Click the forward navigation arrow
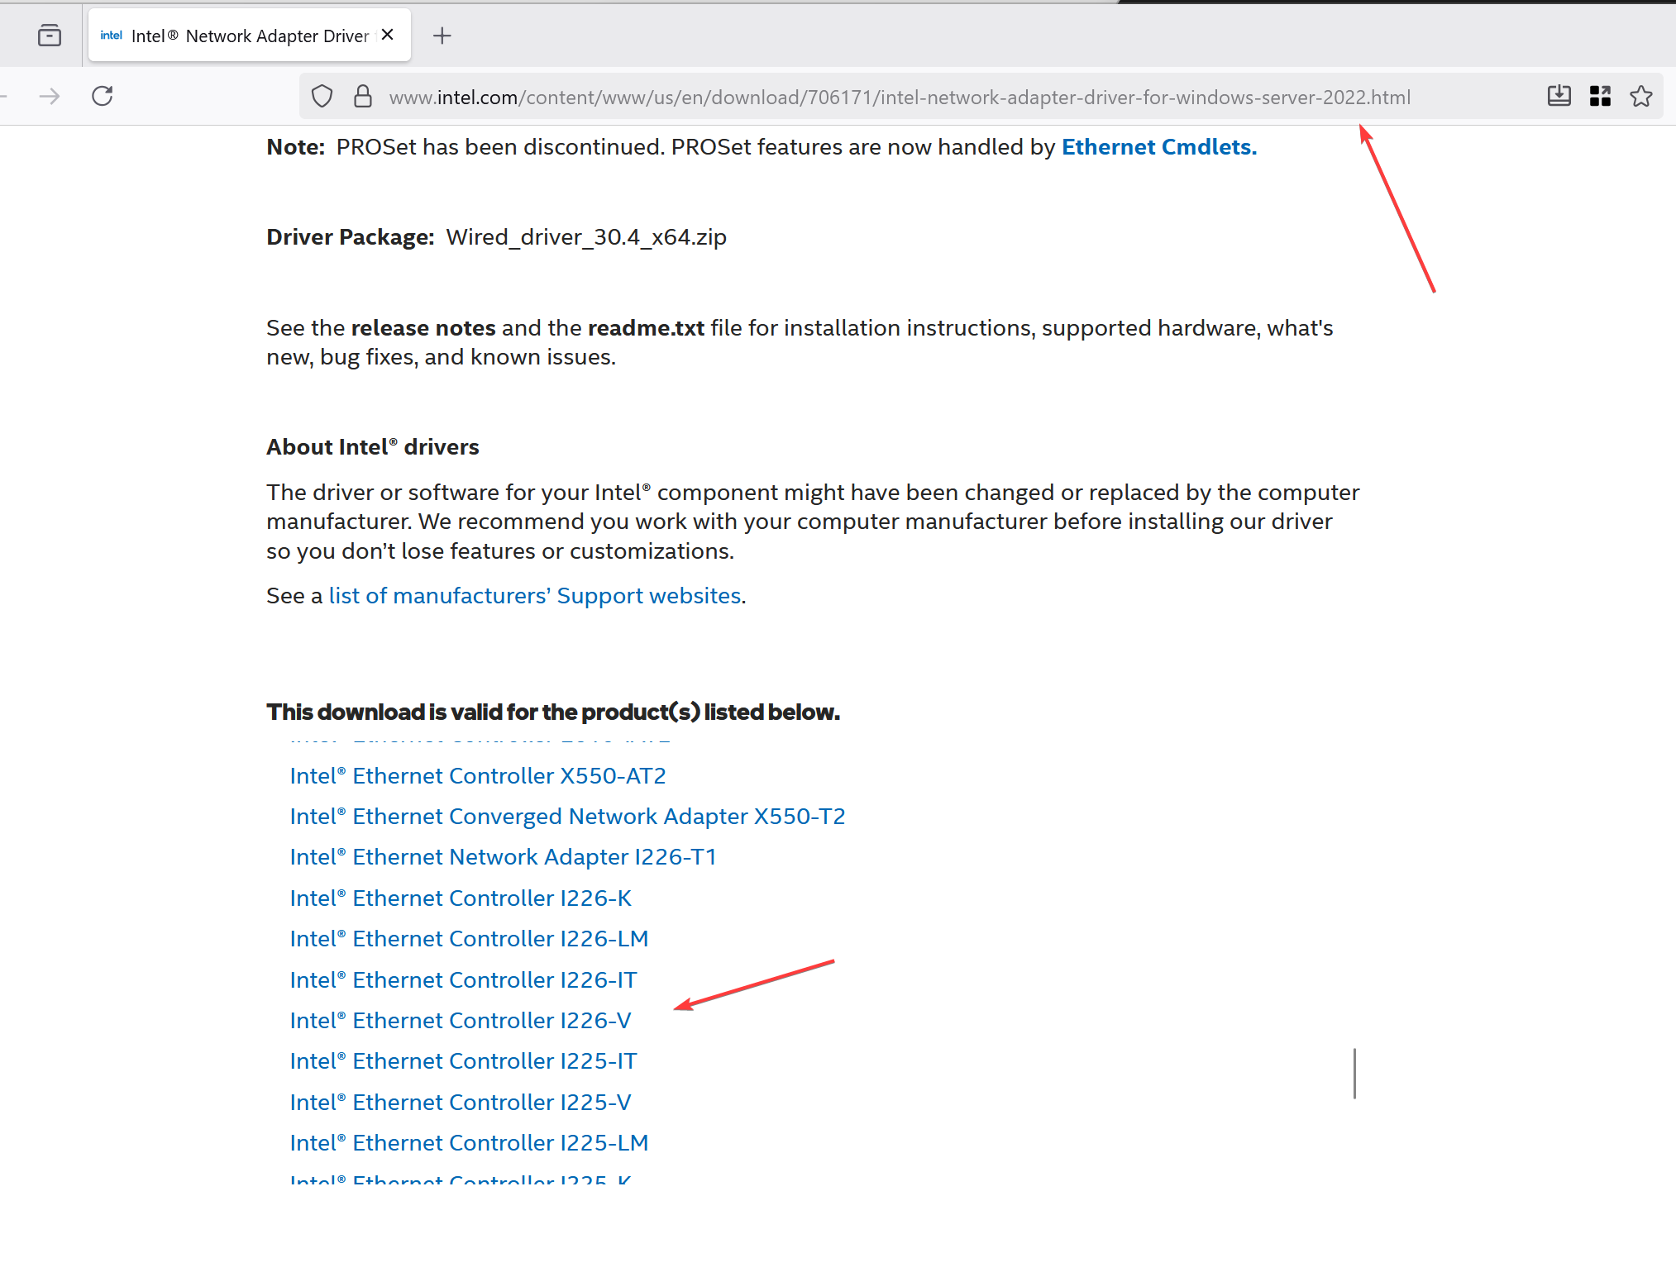 coord(48,96)
